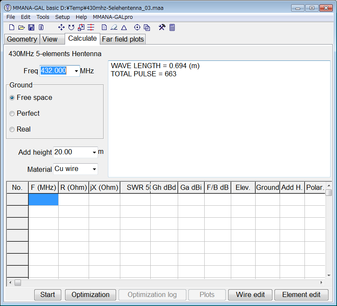Click the Add H. column header
Screen dimensions: 337x306
(x=292, y=188)
